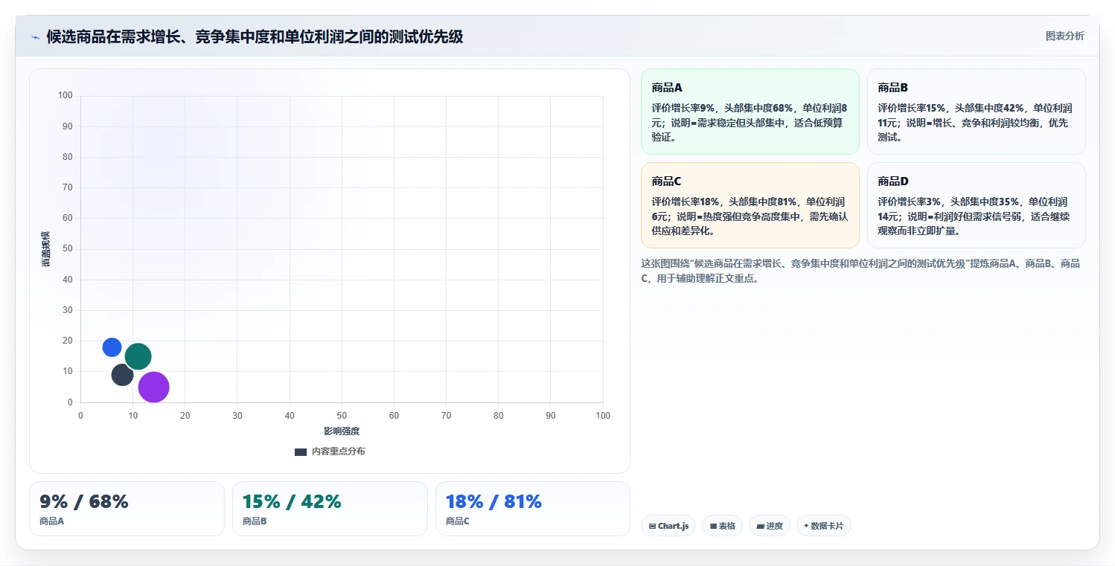Select the teal green bubble in chart

pyautogui.click(x=138, y=357)
